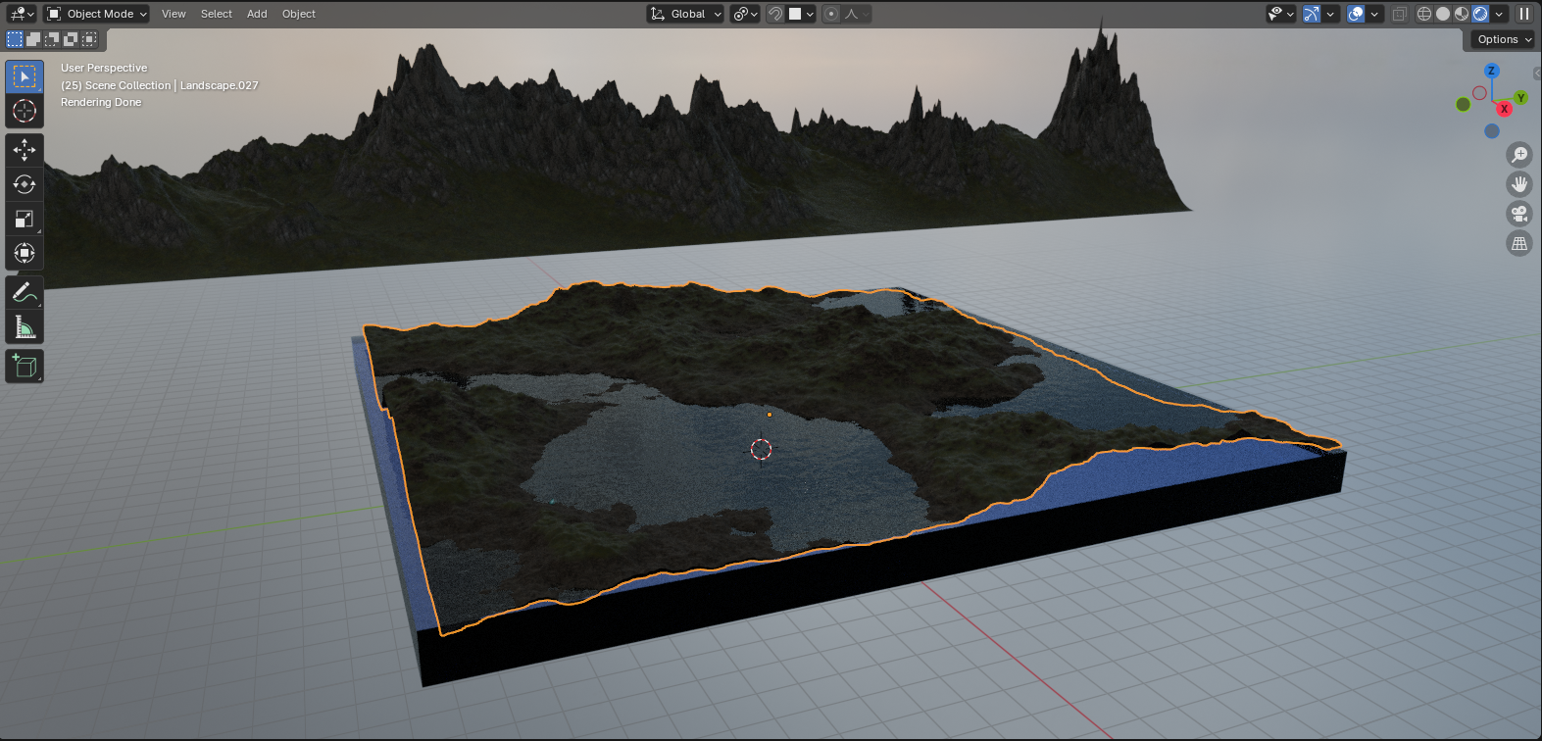Switch to rendered viewport shading
Viewport: 1542px width, 741px height.
pos(1480,14)
